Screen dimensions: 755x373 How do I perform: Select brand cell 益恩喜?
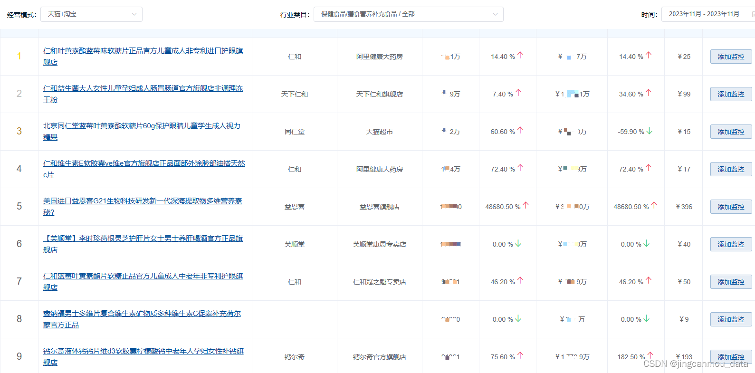click(295, 207)
